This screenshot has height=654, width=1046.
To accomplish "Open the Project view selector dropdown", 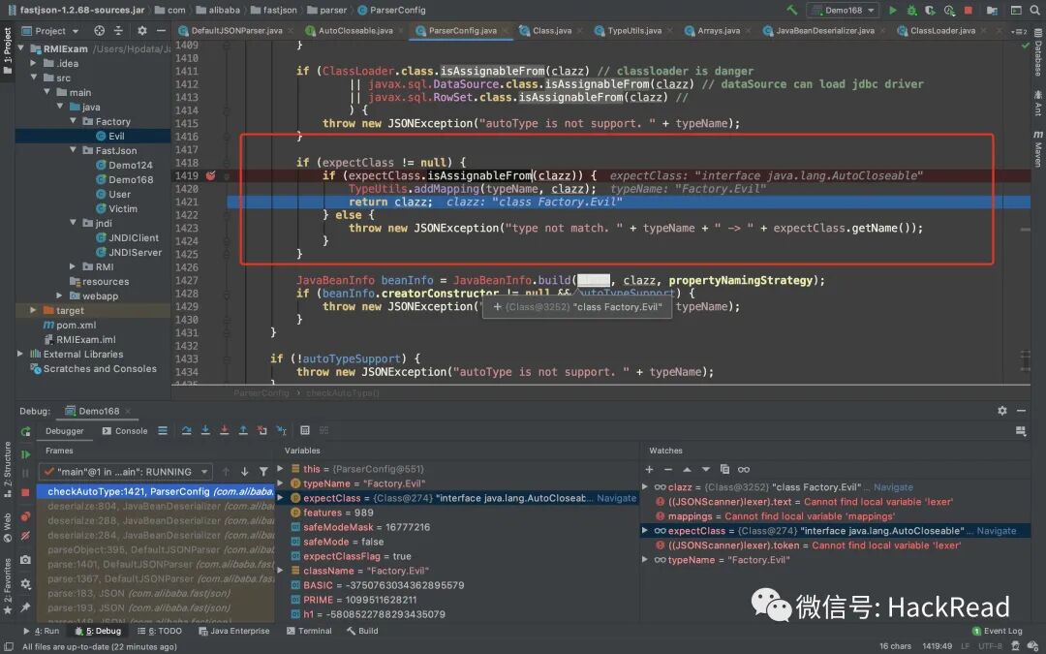I will (50, 31).
